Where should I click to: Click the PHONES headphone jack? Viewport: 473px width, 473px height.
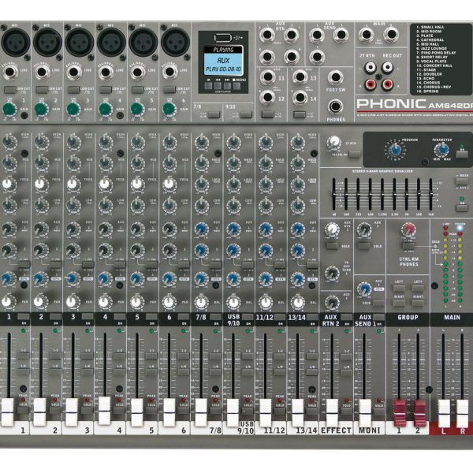pyautogui.click(x=336, y=107)
